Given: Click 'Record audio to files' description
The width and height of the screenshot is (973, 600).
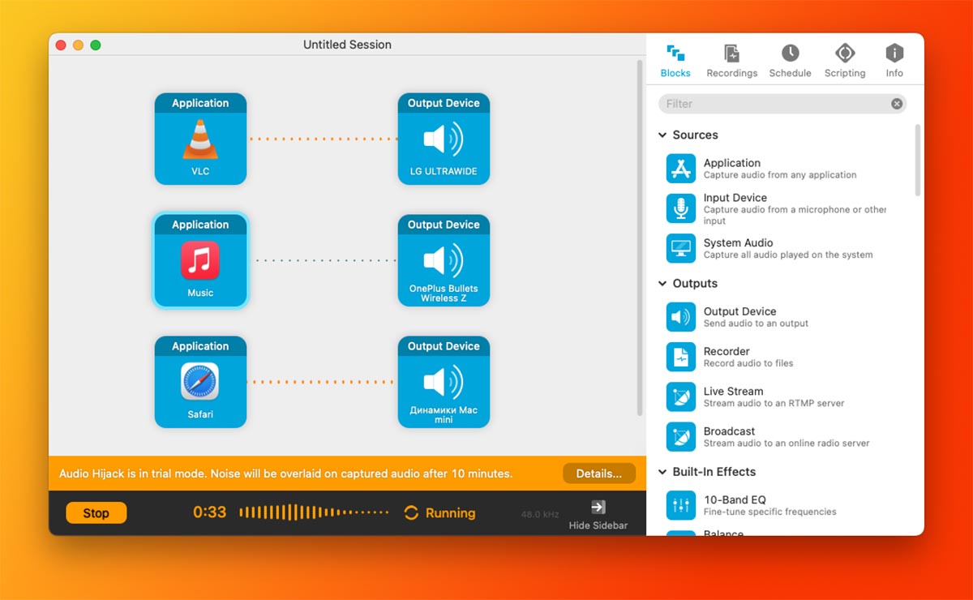Looking at the screenshot, I should coord(748,363).
